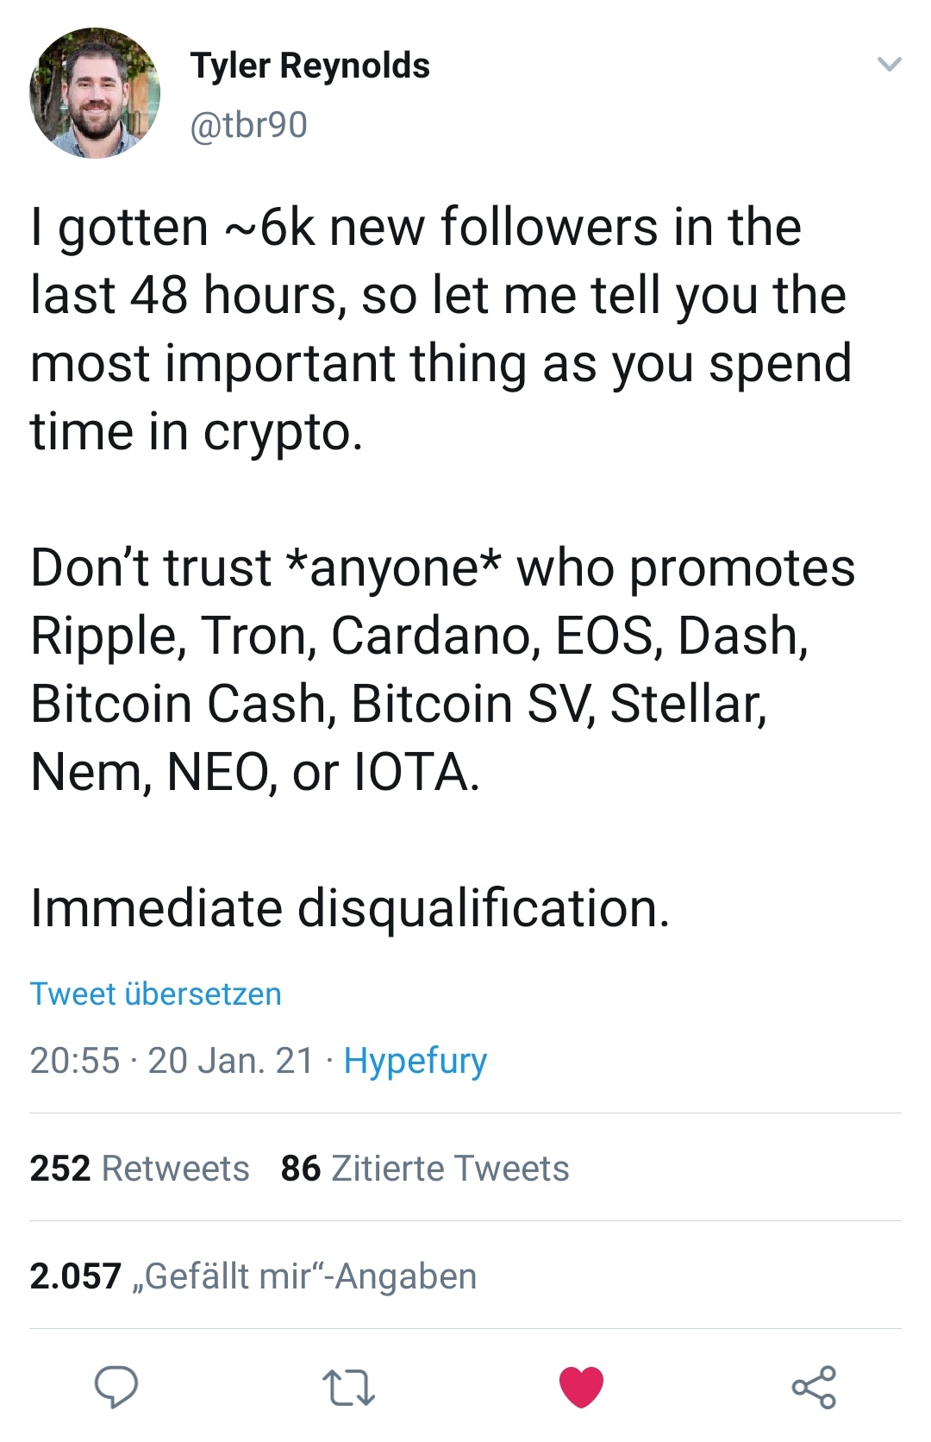Tap the Immediate disqualification line
Screen dimensions: 931x1442
click(x=350, y=908)
